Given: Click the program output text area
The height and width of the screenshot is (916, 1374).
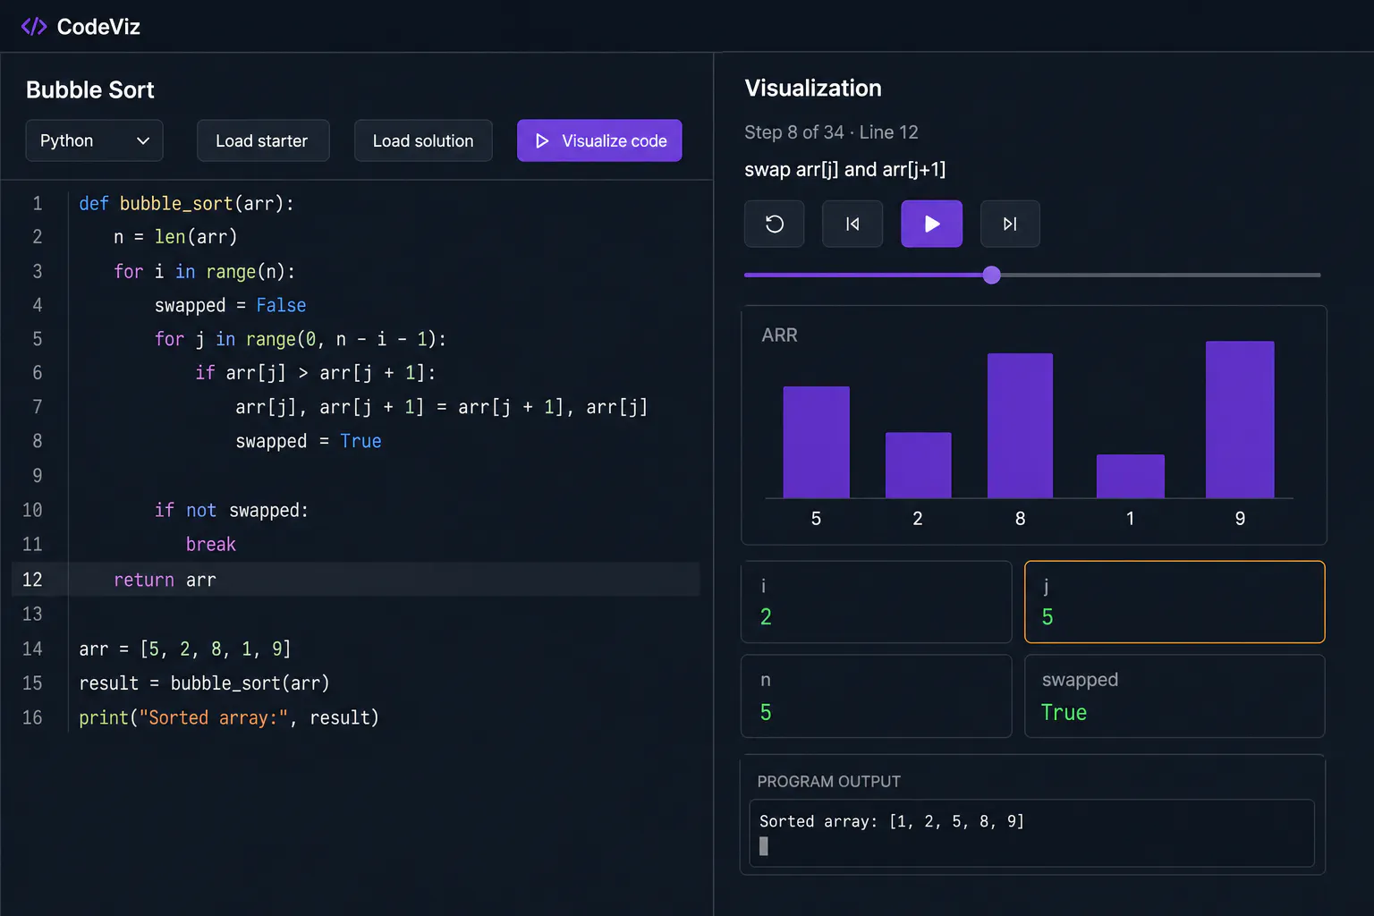Looking at the screenshot, I should click(x=1031, y=833).
